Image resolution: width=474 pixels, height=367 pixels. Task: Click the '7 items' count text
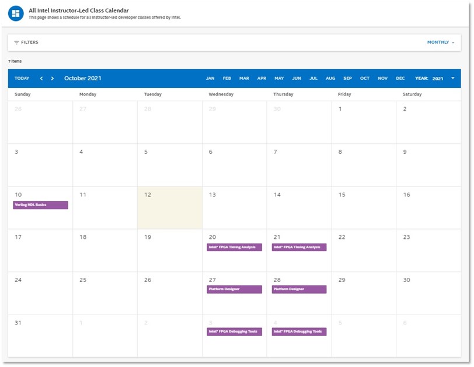point(15,61)
